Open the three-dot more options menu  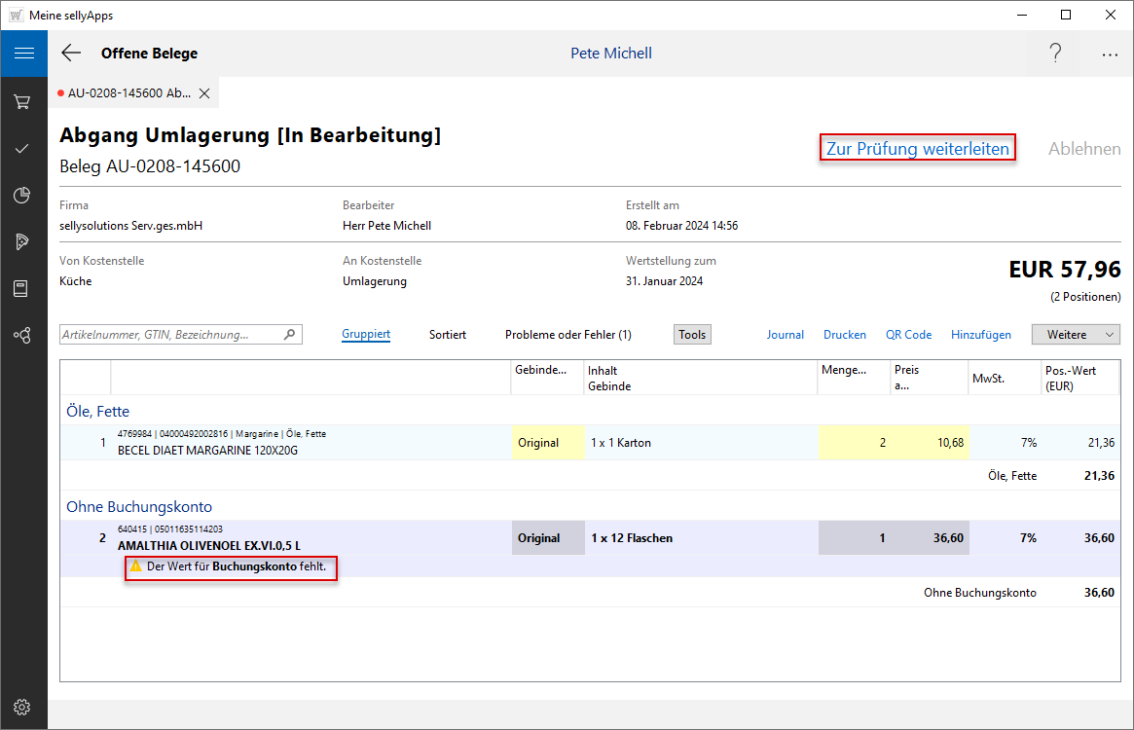1110,55
